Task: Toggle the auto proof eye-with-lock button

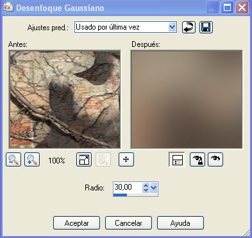Action: coord(197,160)
